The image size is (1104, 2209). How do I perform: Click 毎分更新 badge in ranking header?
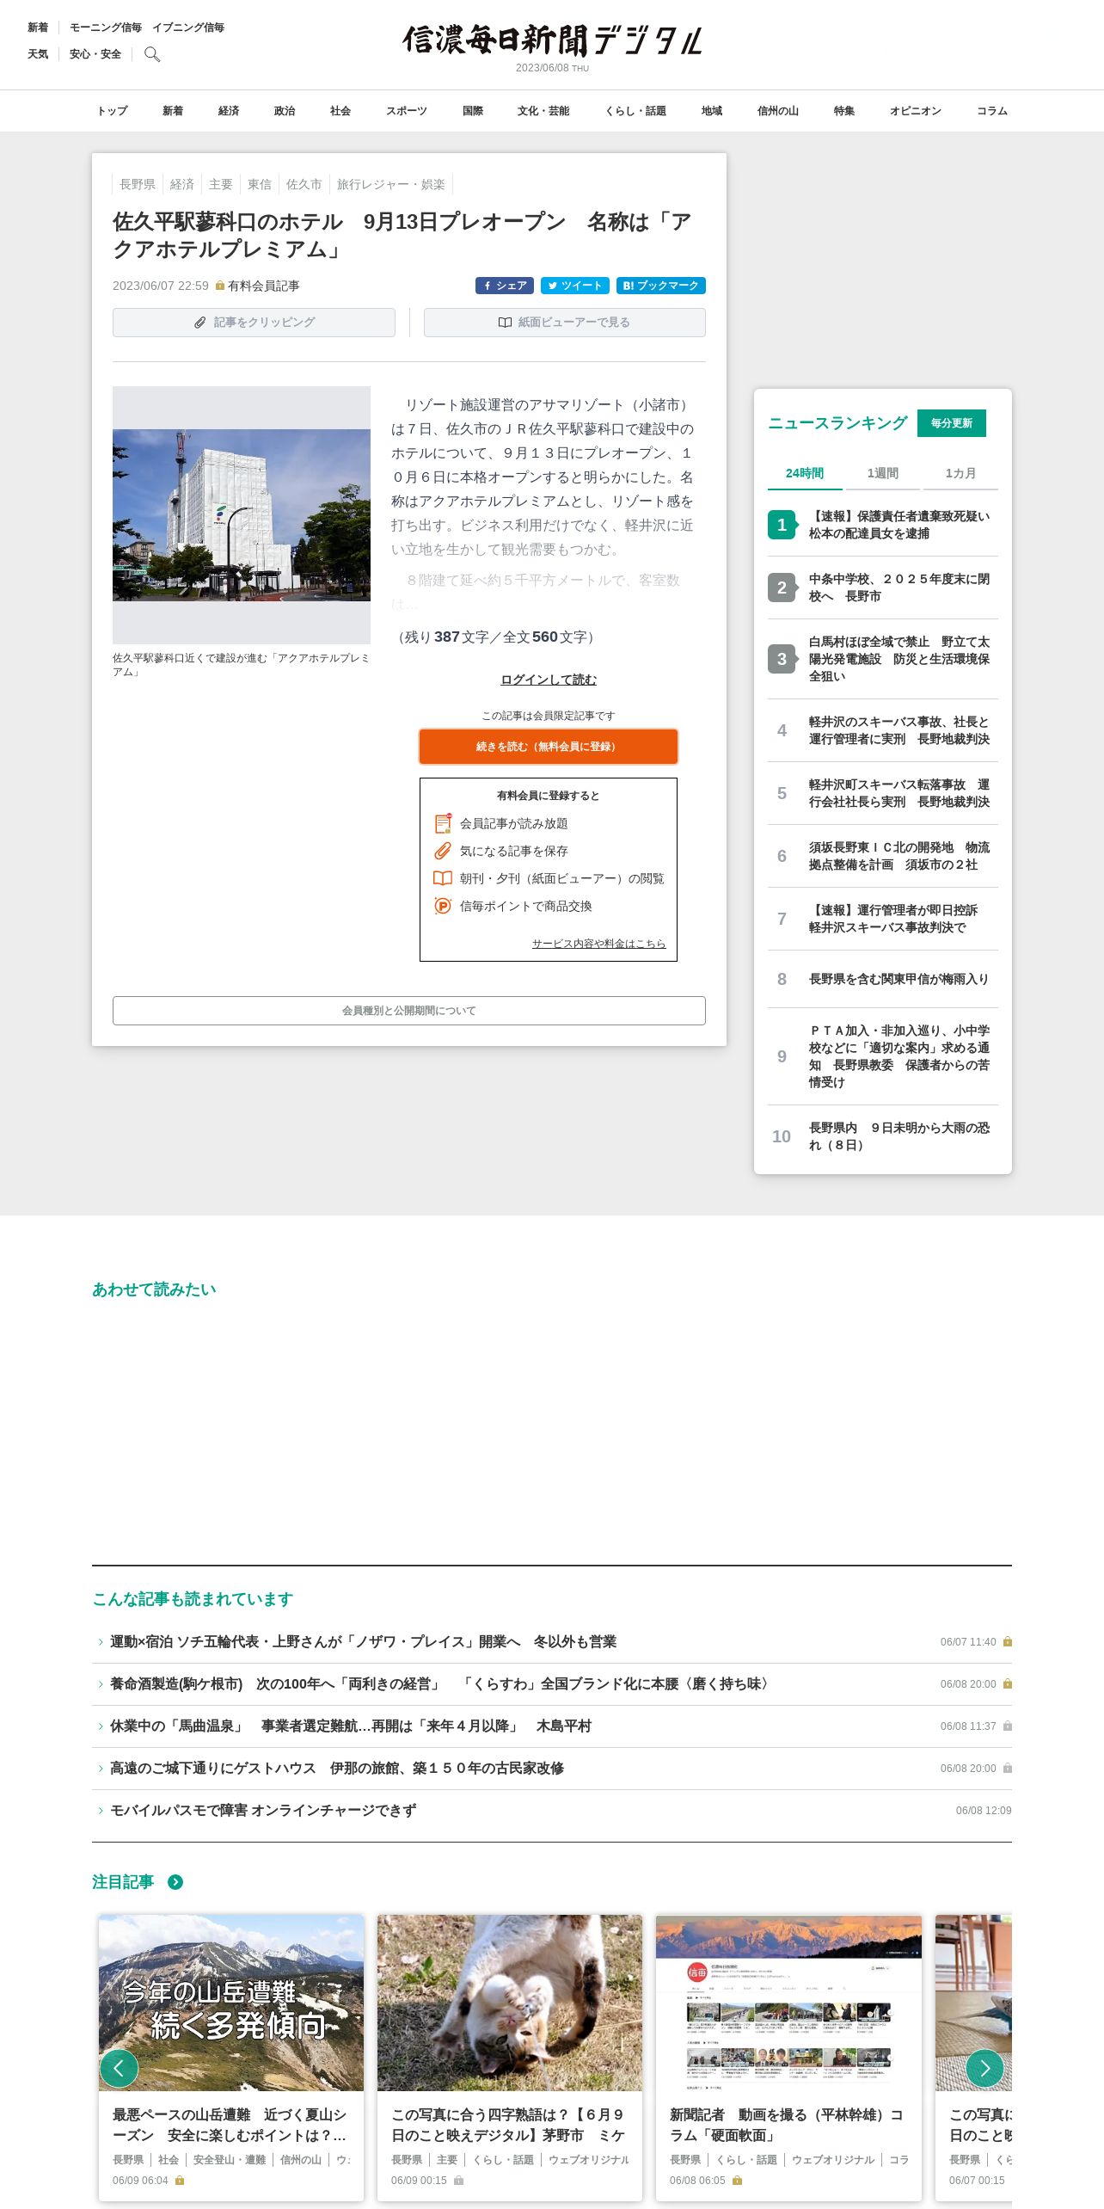952,423
